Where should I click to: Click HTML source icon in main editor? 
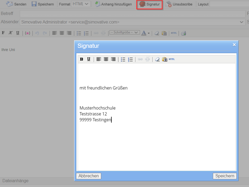point(174,33)
